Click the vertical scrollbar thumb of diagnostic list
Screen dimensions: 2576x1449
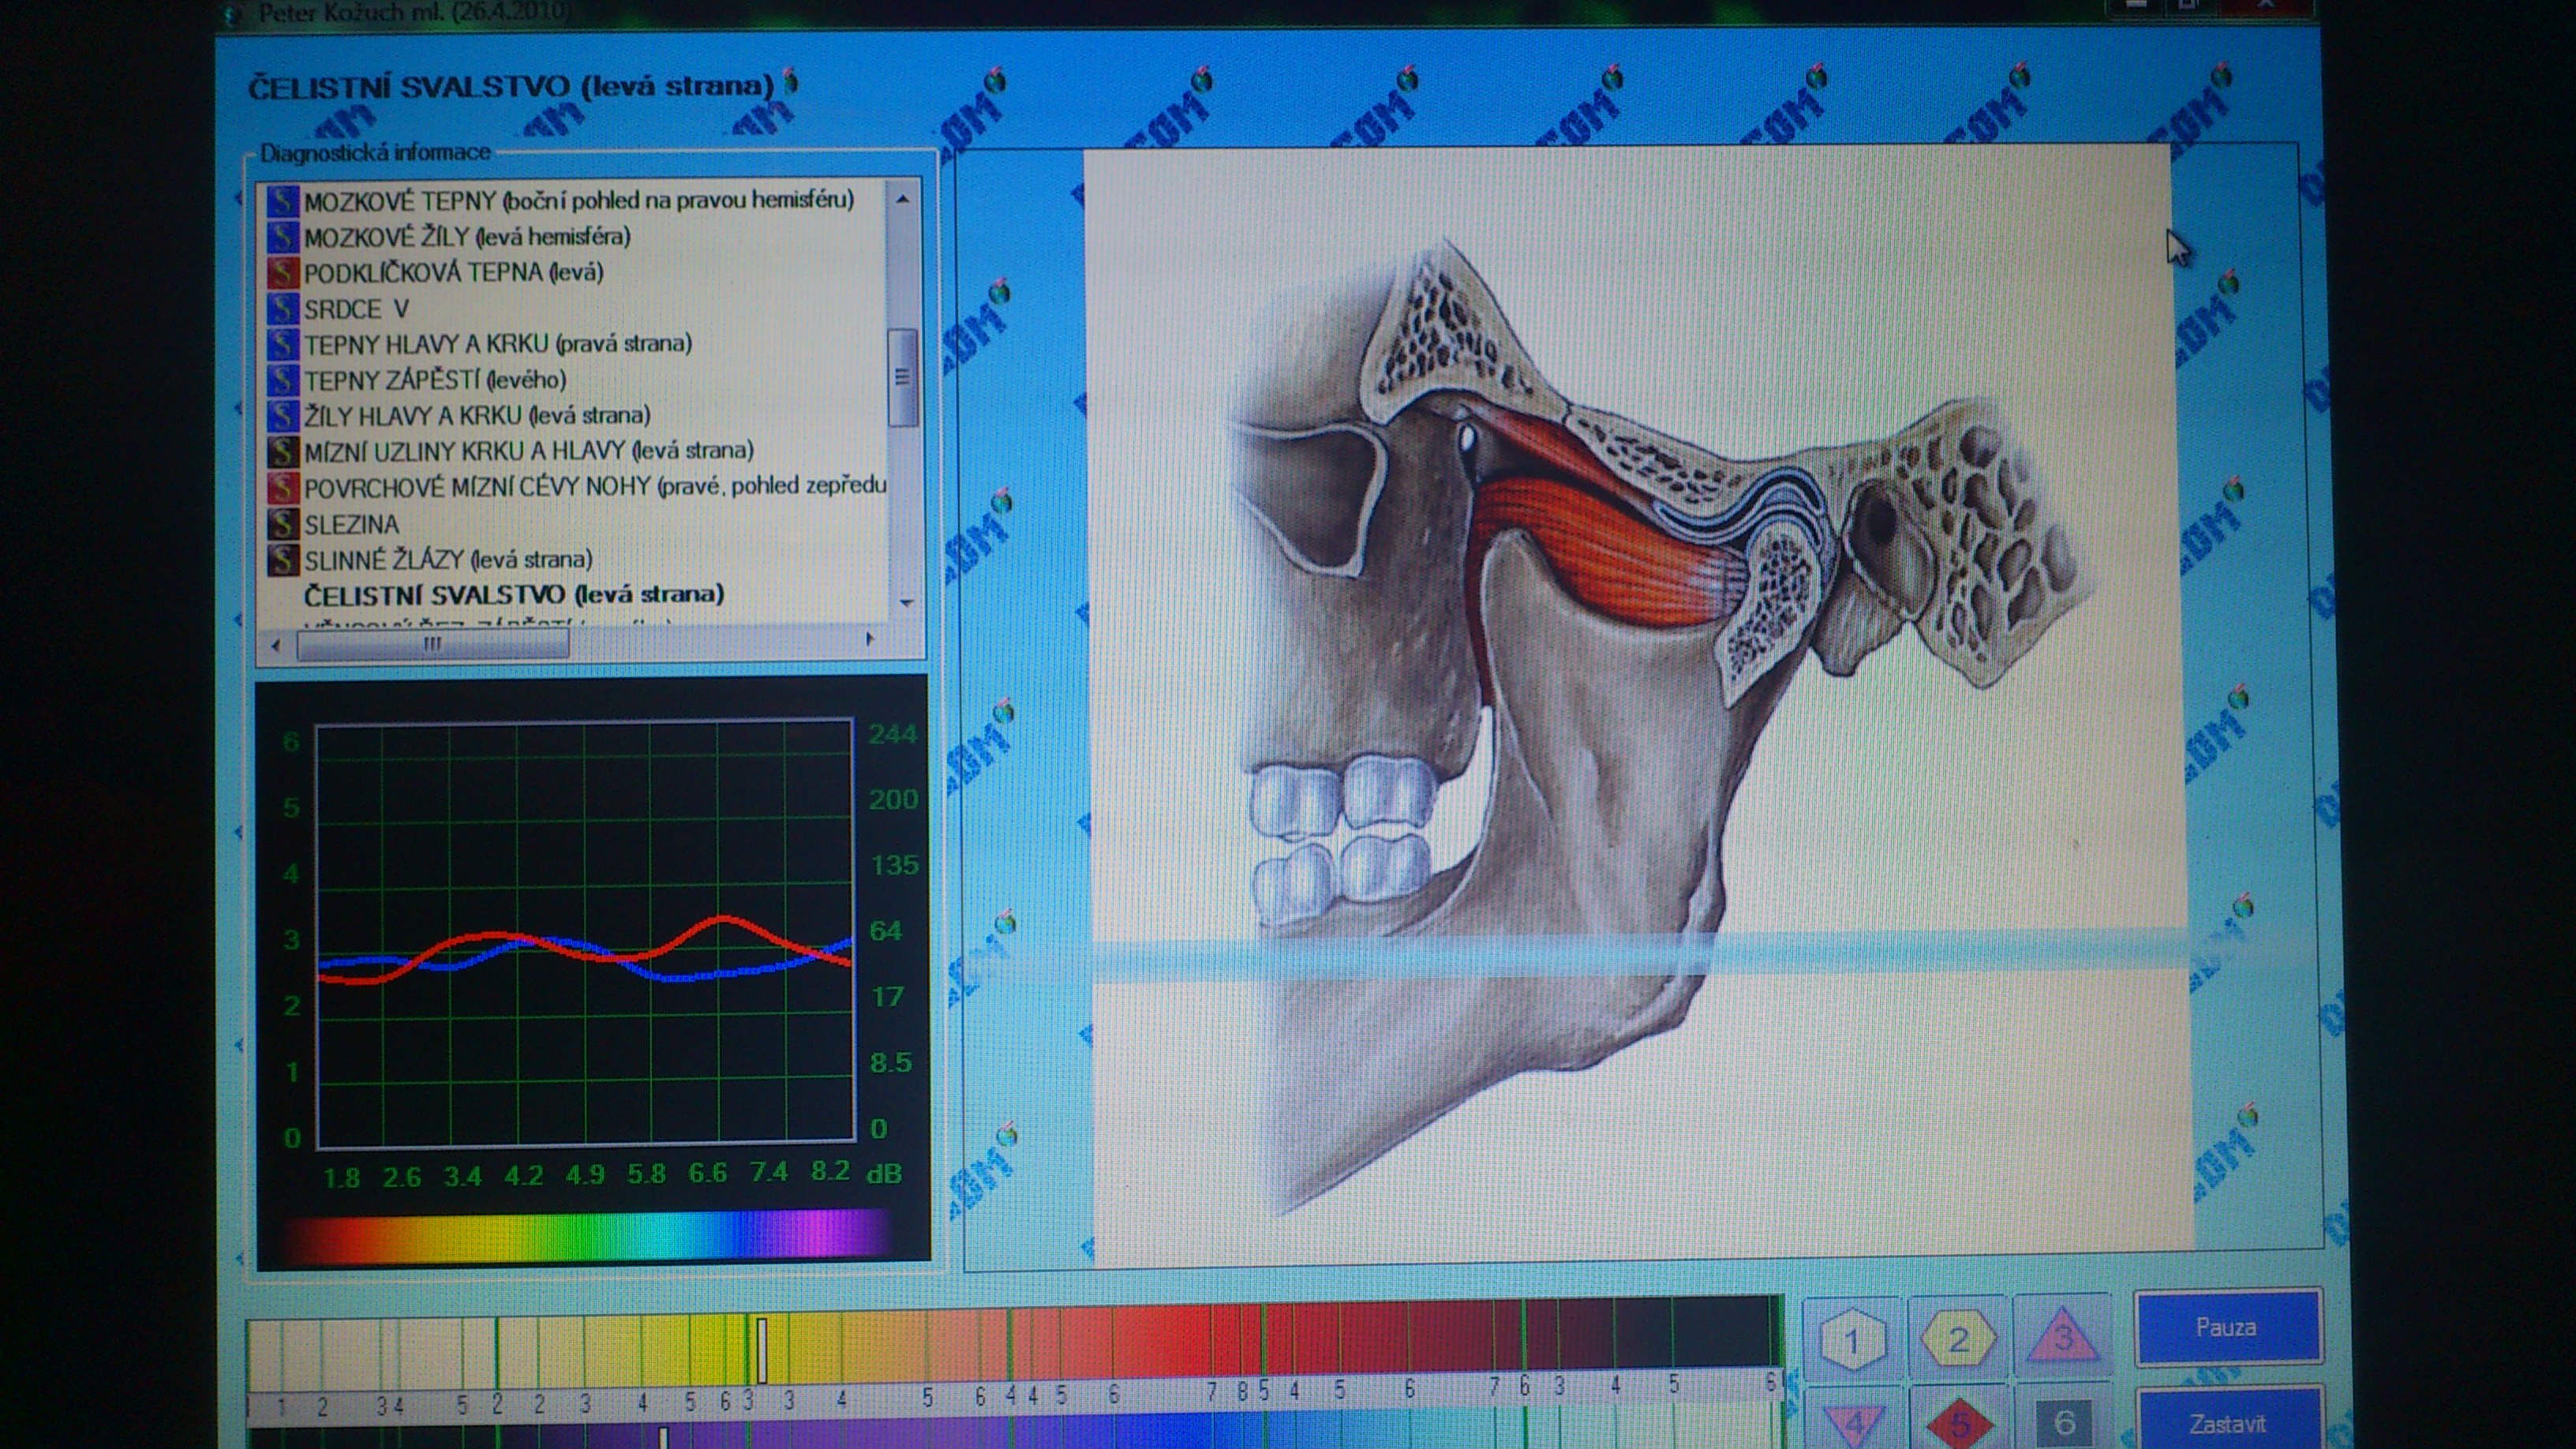tap(903, 377)
